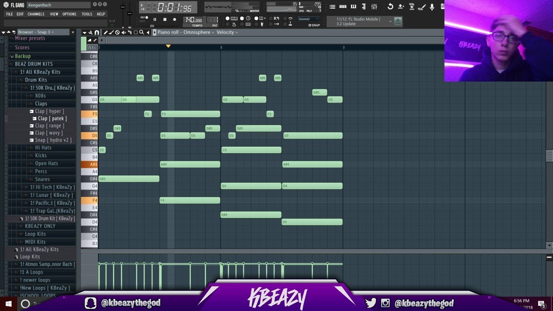Select the Paint brush tool in piano roll
This screenshot has height=311, width=553.
tap(111, 32)
